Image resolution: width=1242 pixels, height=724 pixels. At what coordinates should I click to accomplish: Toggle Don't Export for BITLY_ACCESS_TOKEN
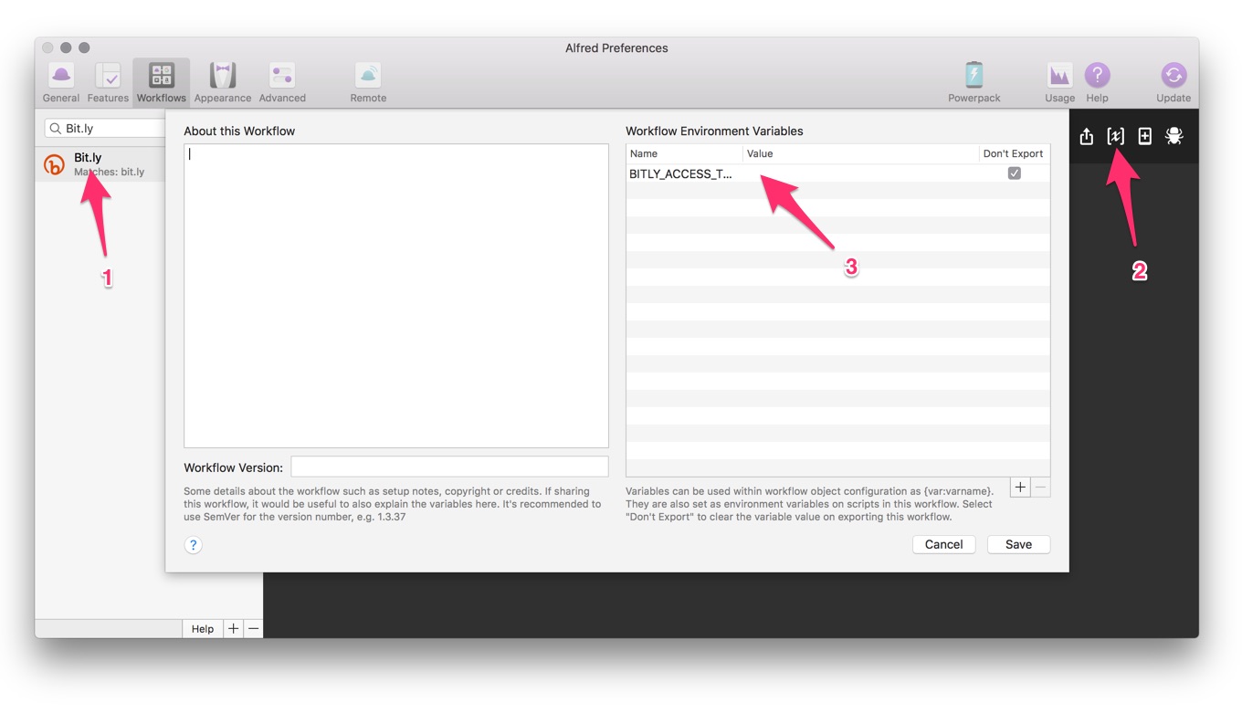pyautogui.click(x=1014, y=173)
